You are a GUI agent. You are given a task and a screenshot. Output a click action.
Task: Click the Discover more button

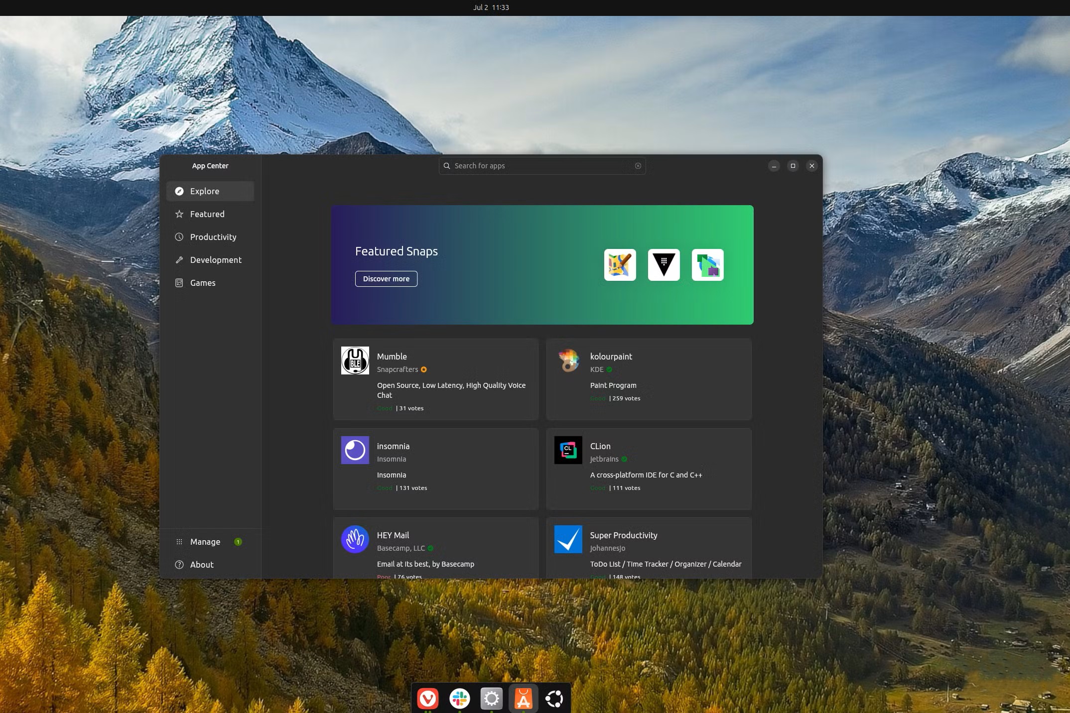[x=386, y=279]
